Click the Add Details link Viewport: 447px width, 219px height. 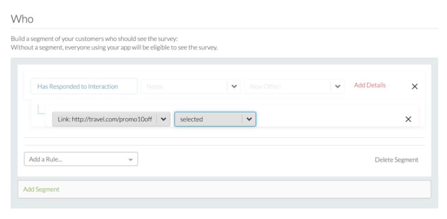370,85
